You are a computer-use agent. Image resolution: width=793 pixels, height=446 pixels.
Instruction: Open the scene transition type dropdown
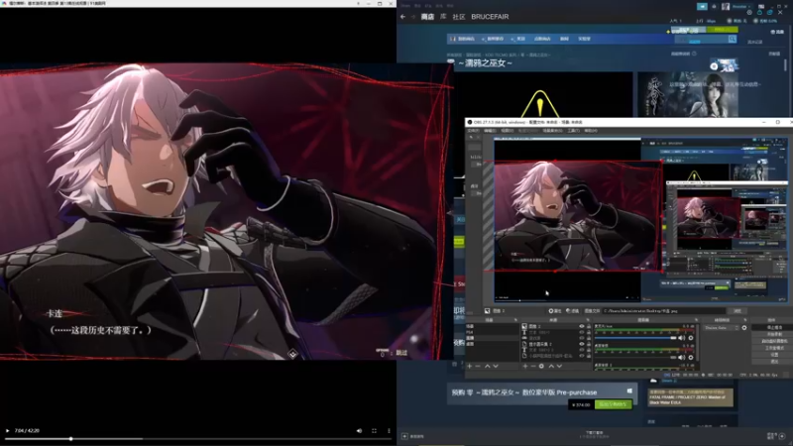pos(722,328)
